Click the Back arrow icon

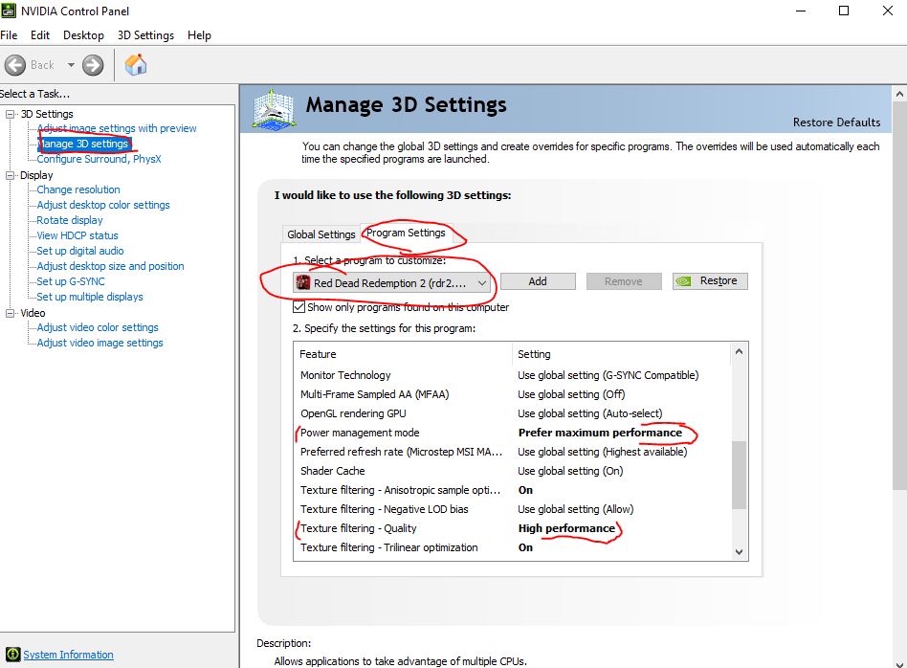[15, 64]
